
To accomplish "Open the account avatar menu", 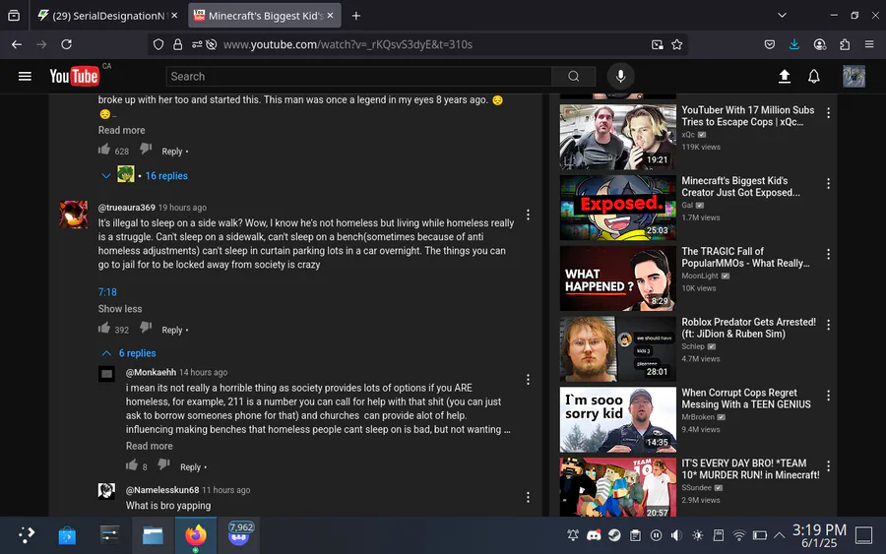I will click(854, 76).
